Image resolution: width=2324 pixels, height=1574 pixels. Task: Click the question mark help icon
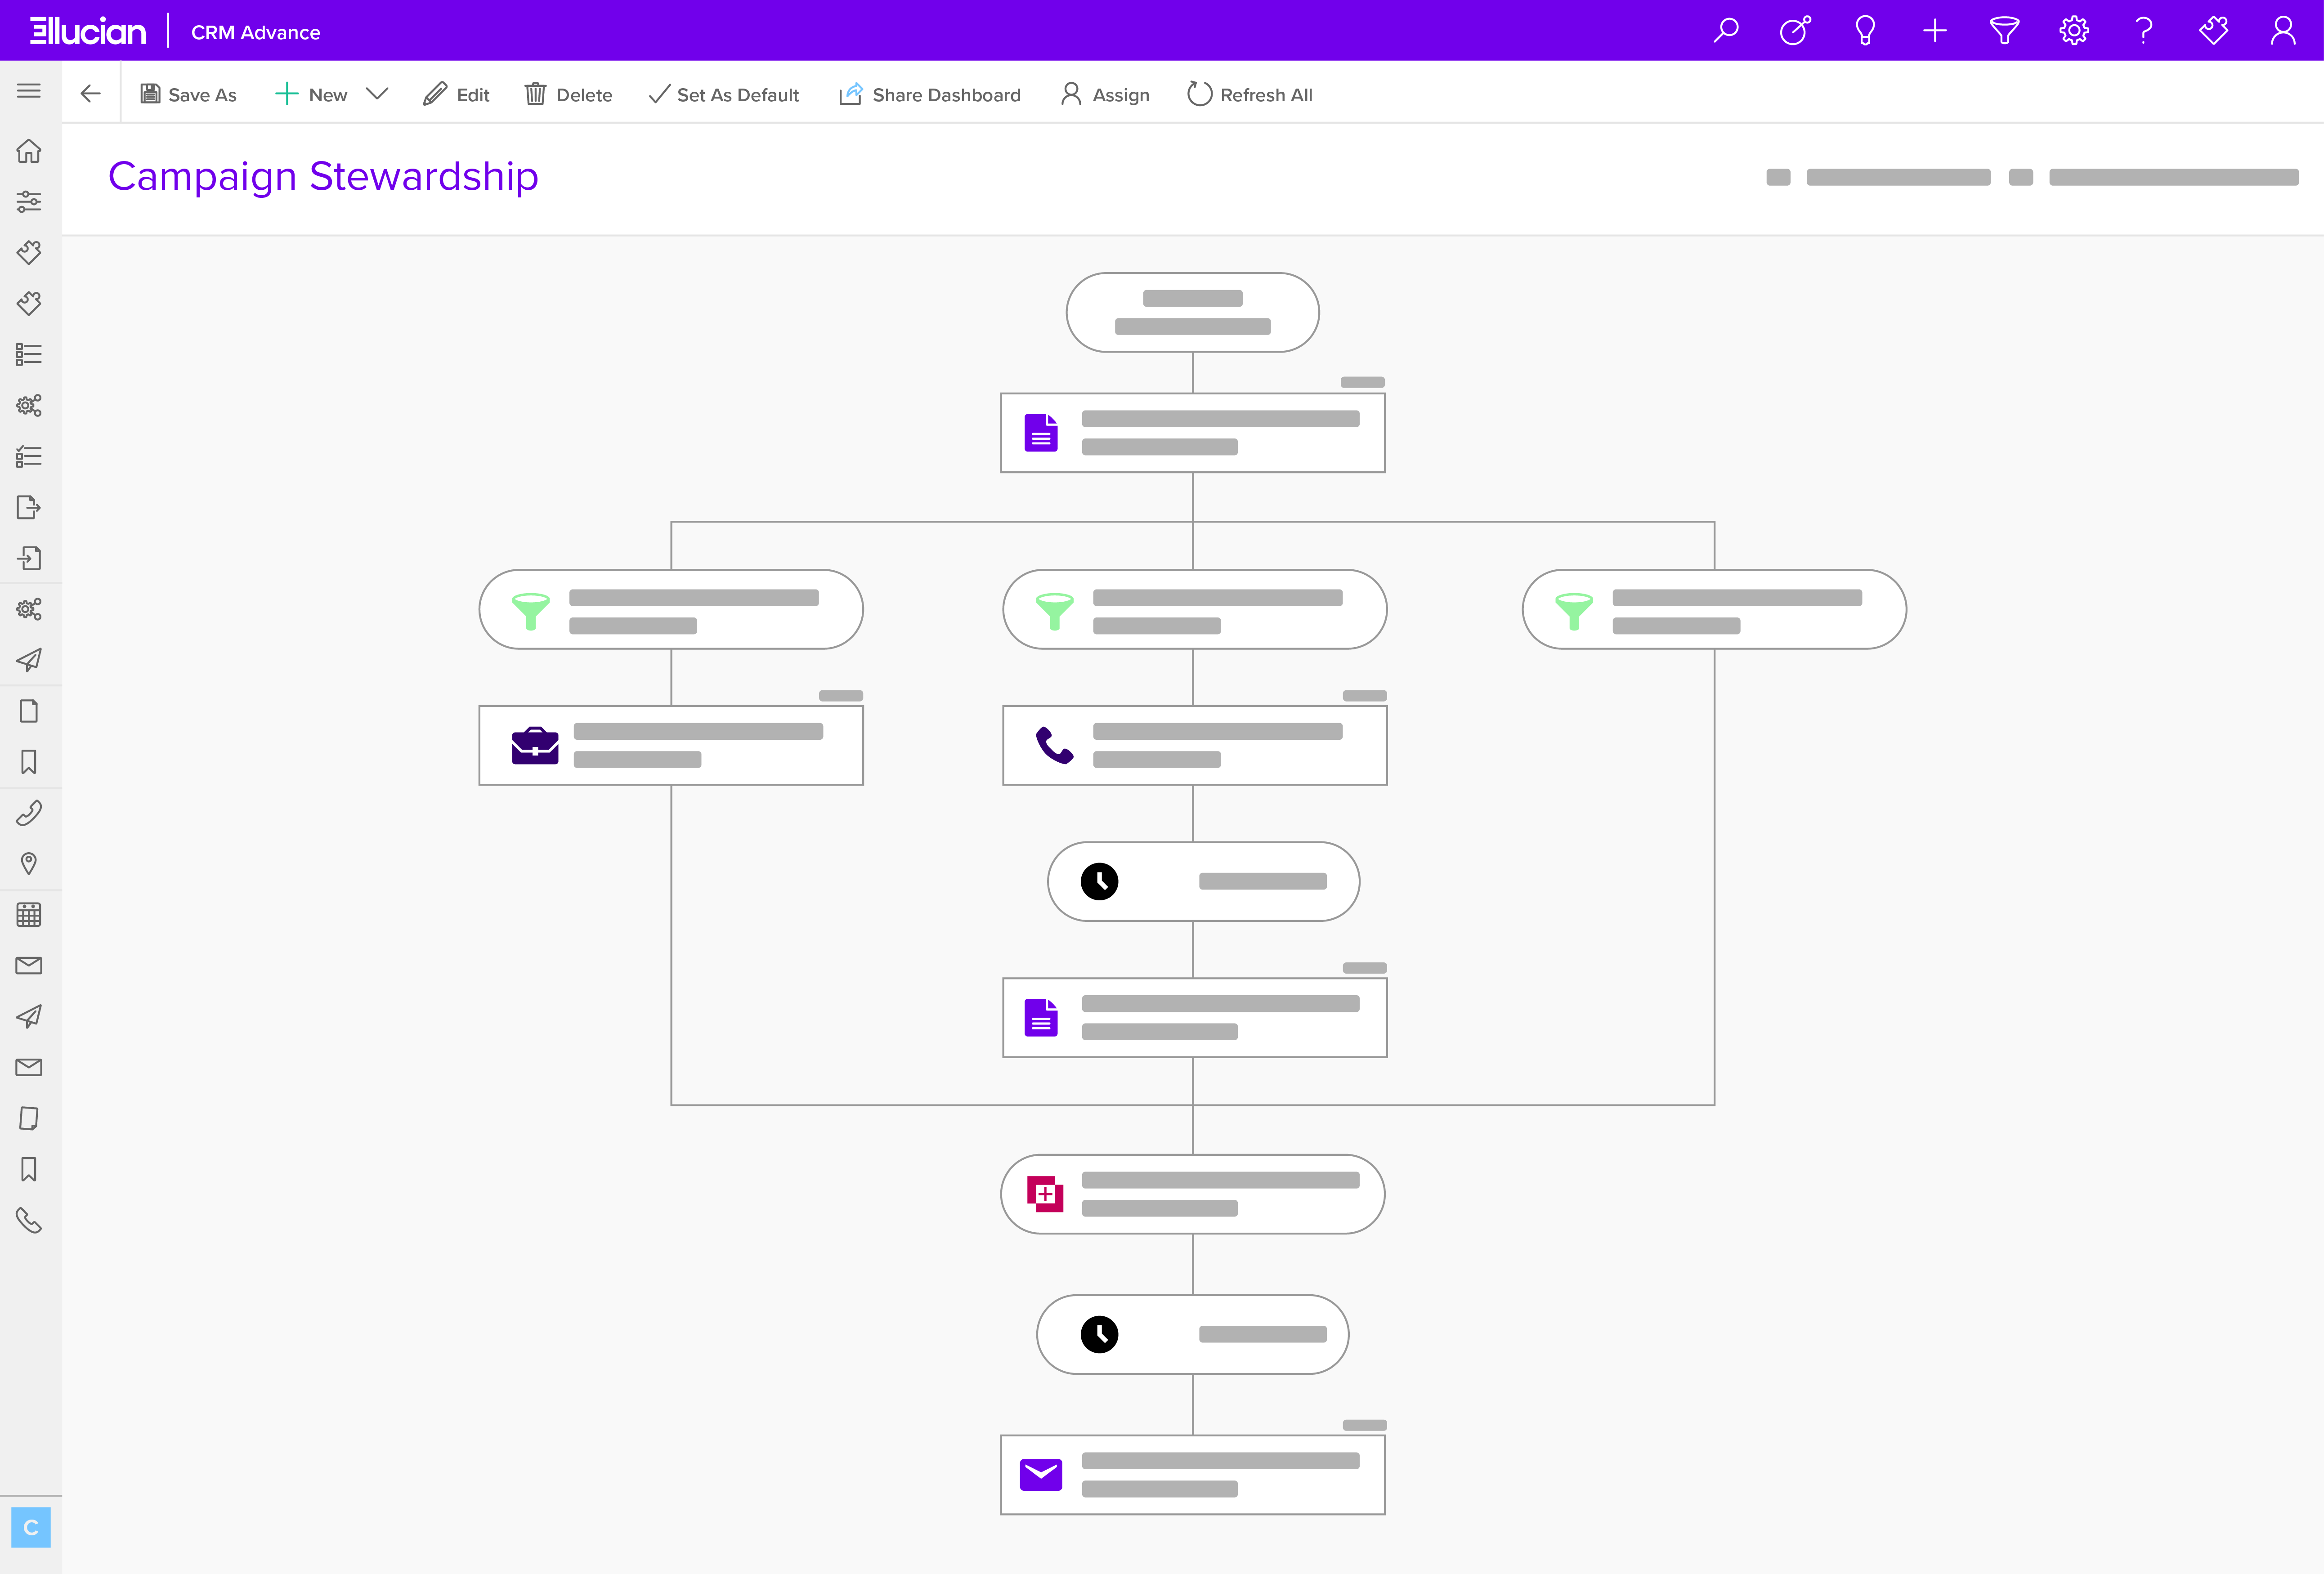[x=2144, y=31]
